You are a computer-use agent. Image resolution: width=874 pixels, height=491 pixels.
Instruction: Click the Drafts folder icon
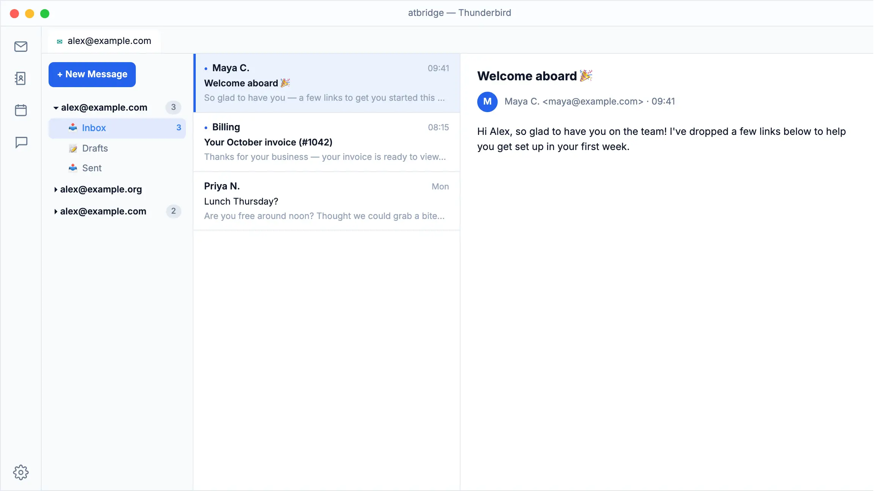click(x=73, y=148)
